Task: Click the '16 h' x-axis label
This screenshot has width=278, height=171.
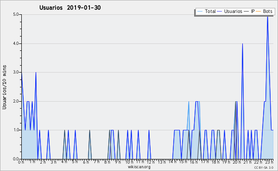Action: point(194,162)
